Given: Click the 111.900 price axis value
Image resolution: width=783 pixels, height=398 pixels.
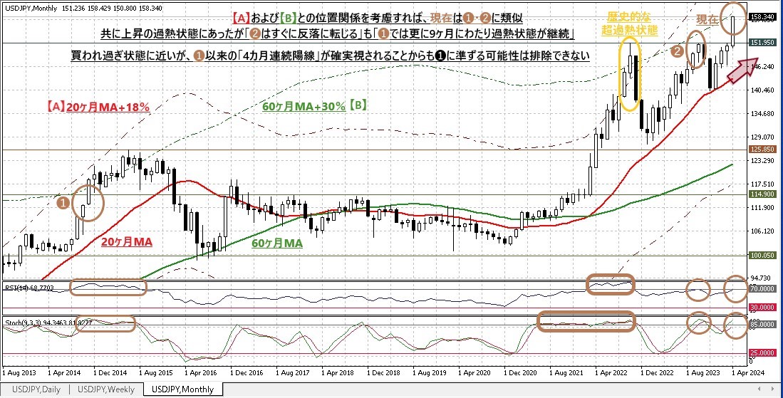Looking at the screenshot, I should coord(762,207).
